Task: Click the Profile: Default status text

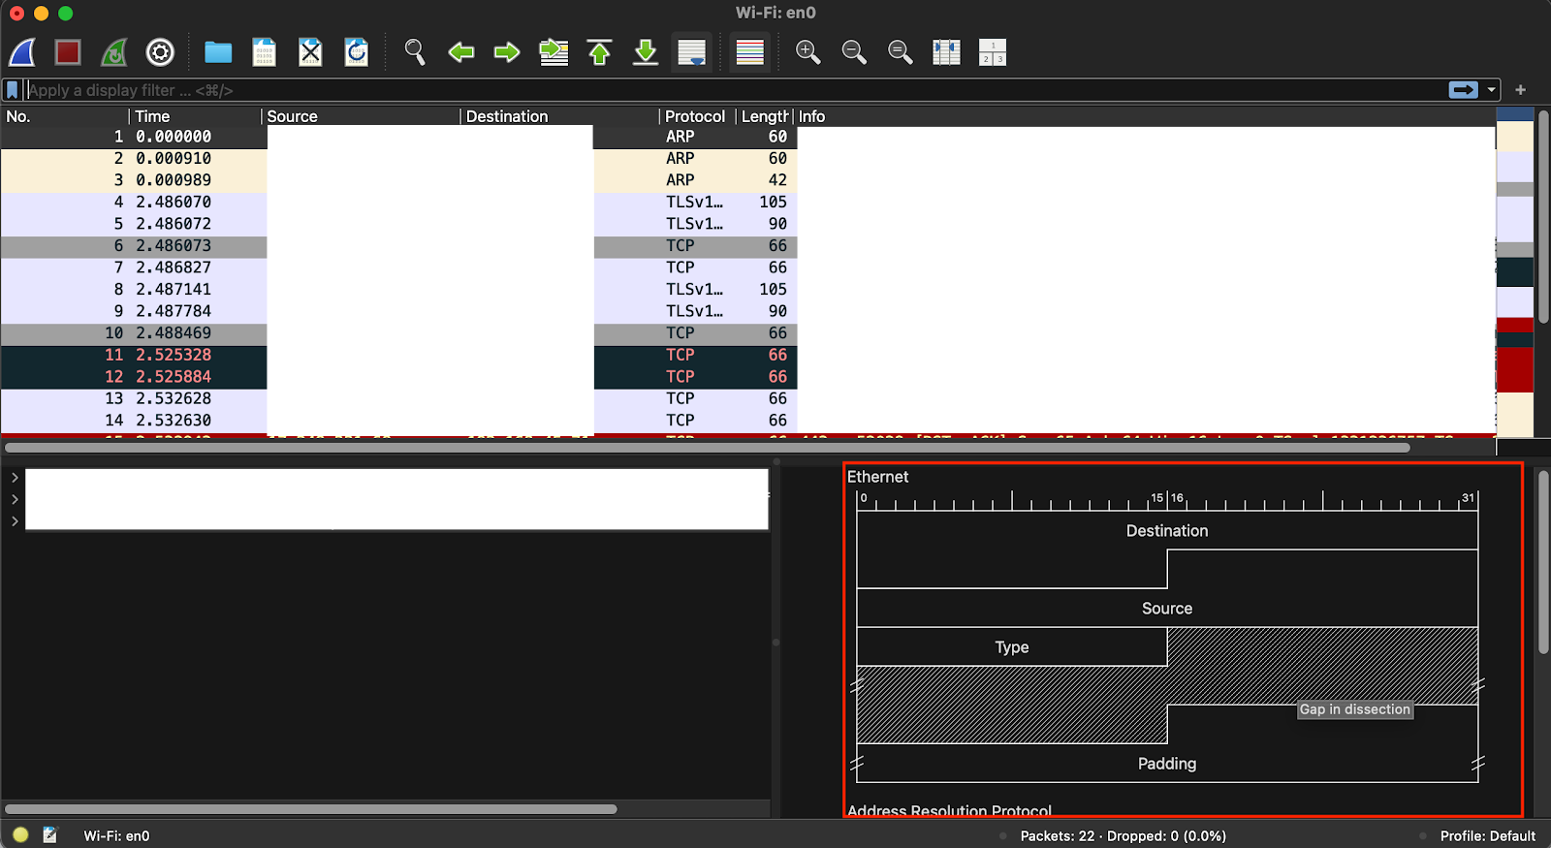Action: click(x=1487, y=835)
